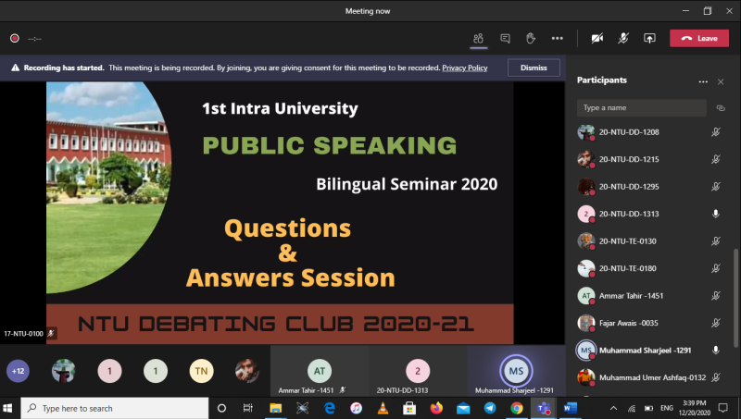The height and width of the screenshot is (419, 741).
Task: Unmute your microphone in the toolbar
Action: (623, 38)
